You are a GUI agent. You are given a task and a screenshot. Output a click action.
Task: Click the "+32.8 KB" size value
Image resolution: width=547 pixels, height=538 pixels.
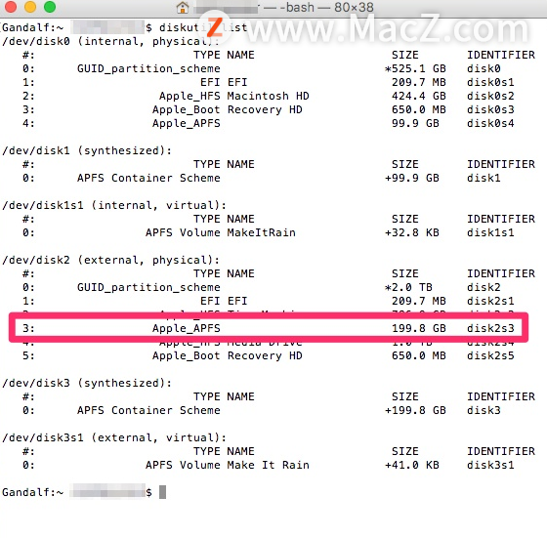411,232
